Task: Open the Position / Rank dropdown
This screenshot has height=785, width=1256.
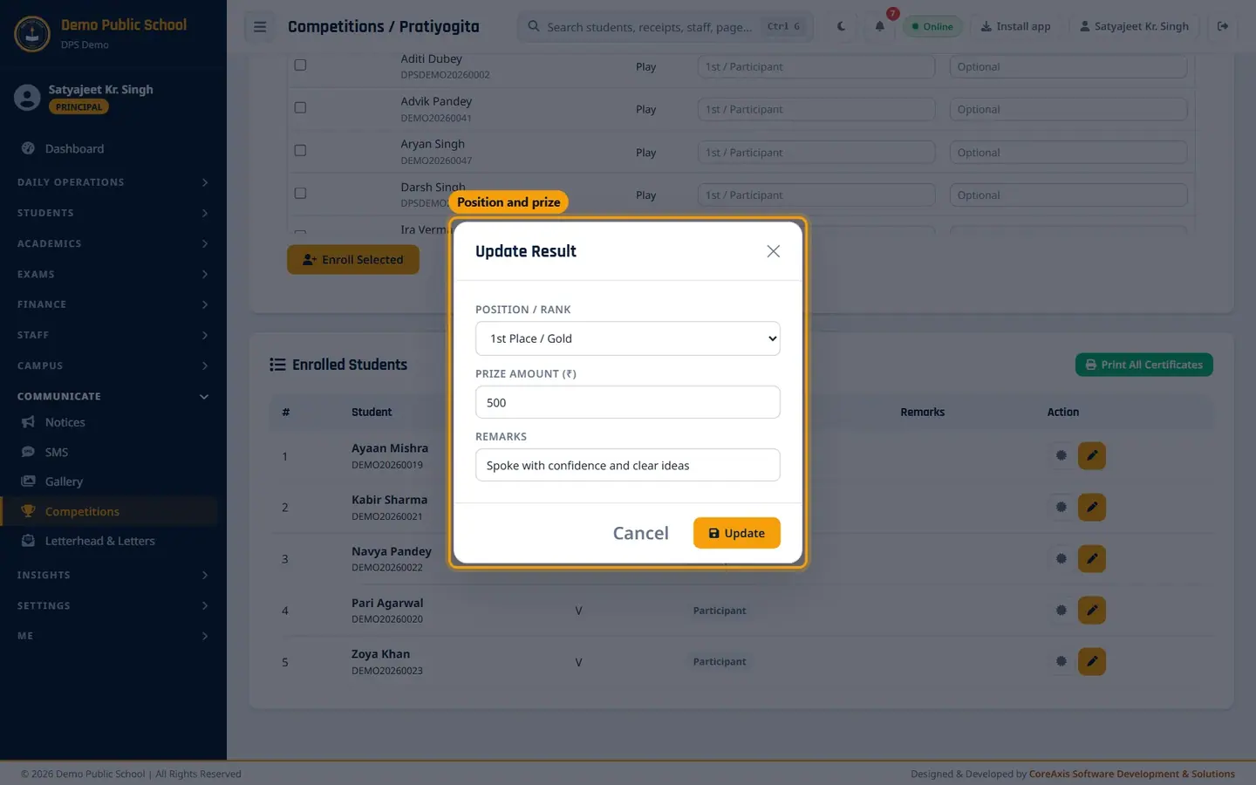Action: click(x=627, y=338)
